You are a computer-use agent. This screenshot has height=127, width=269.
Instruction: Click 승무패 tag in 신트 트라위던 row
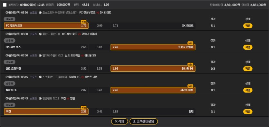coord(10,62)
